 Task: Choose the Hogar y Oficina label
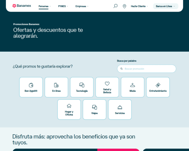(x=69, y=113)
